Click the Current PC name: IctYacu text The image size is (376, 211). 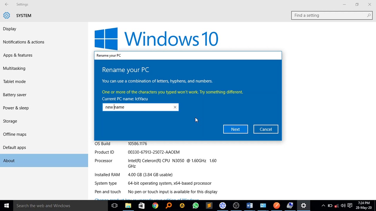tap(125, 99)
